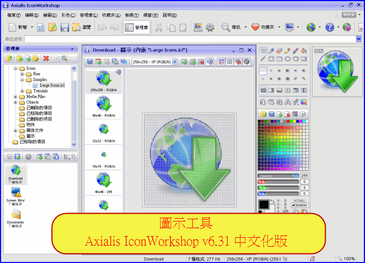Click the 收藏夾 favorites toolbar button
Screen dimensions: 365x263
tap(263, 27)
